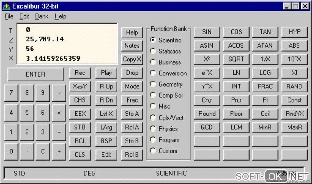
Task: Click the large ENTER key
Action: (x=35, y=74)
